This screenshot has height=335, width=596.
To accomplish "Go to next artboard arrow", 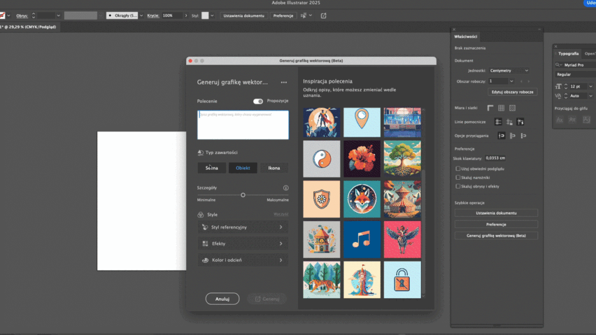I will coord(528,81).
